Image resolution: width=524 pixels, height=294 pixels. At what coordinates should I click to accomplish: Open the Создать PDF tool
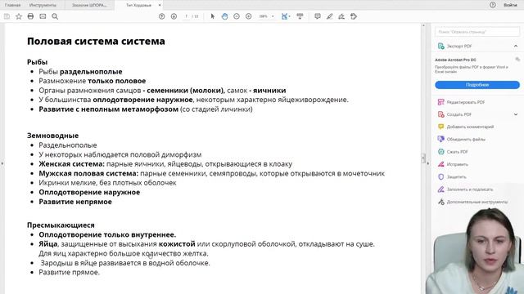(454, 114)
